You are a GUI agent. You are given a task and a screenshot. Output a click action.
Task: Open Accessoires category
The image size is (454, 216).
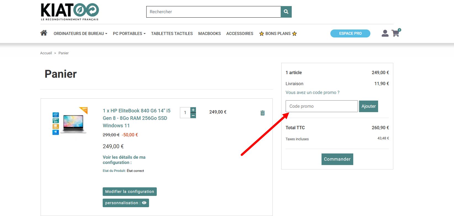tap(240, 34)
